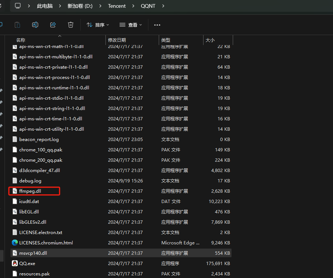
Task: Click size 4,802 KB of d3dcompiler_47.dll
Action: [x=221, y=170]
